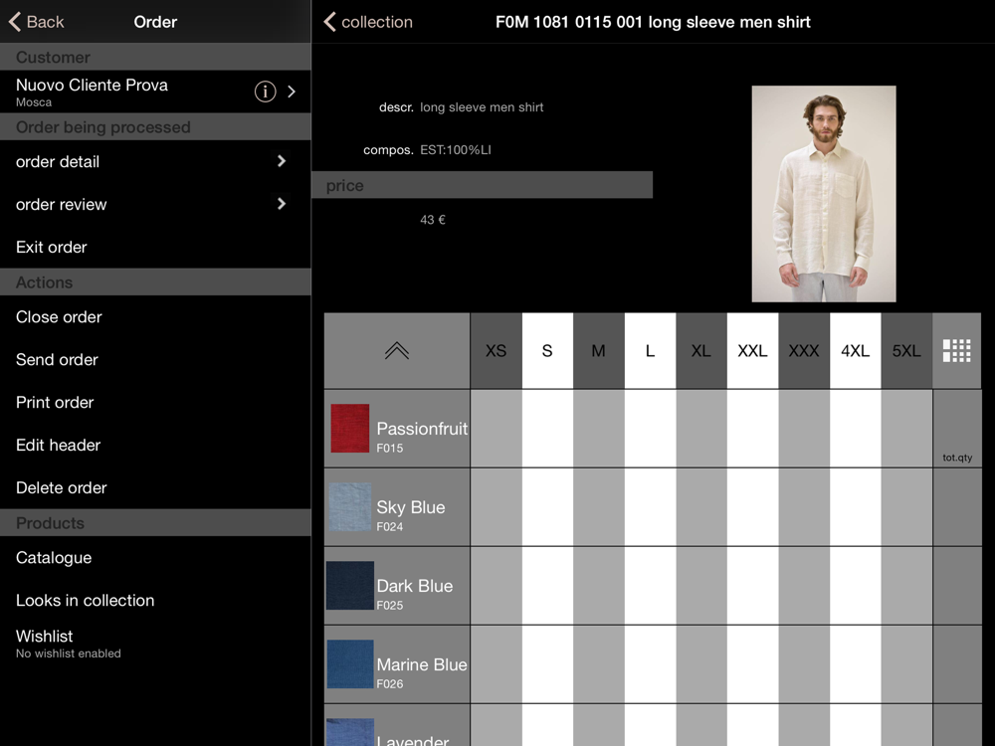The width and height of the screenshot is (995, 746).
Task: Collapse size grid with double-up arrow
Action: [397, 350]
